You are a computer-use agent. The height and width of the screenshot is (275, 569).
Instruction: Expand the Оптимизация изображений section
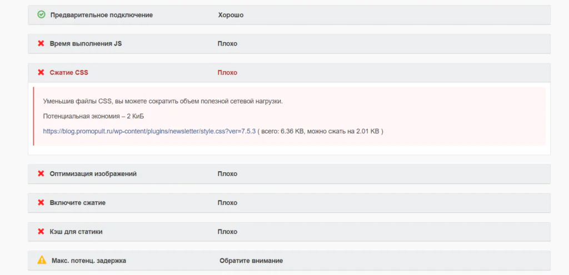pos(289,174)
